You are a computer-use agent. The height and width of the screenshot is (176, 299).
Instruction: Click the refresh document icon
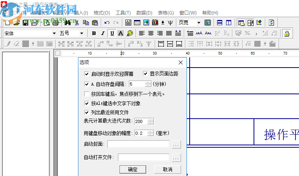pyautogui.click(x=271, y=23)
